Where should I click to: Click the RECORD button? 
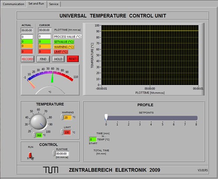coord(27,59)
